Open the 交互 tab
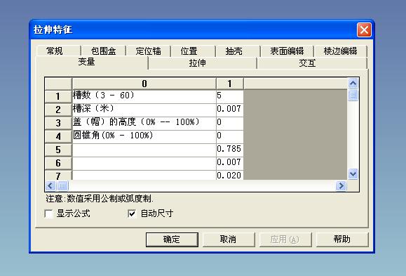 pyautogui.click(x=312, y=63)
